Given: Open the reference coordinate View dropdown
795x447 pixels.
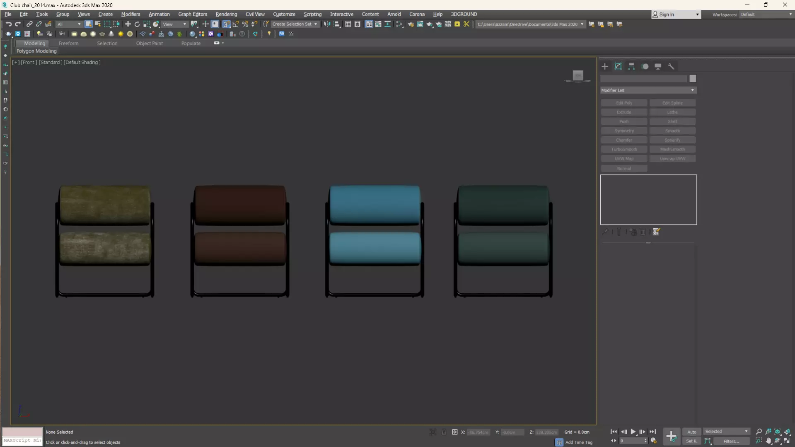Looking at the screenshot, I should 174,24.
